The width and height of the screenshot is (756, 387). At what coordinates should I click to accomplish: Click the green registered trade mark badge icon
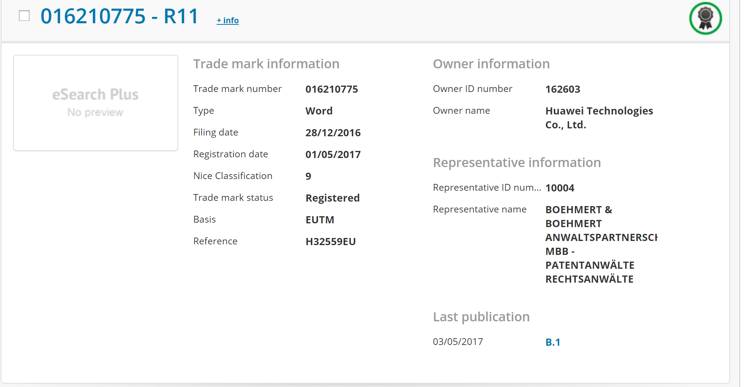705,18
